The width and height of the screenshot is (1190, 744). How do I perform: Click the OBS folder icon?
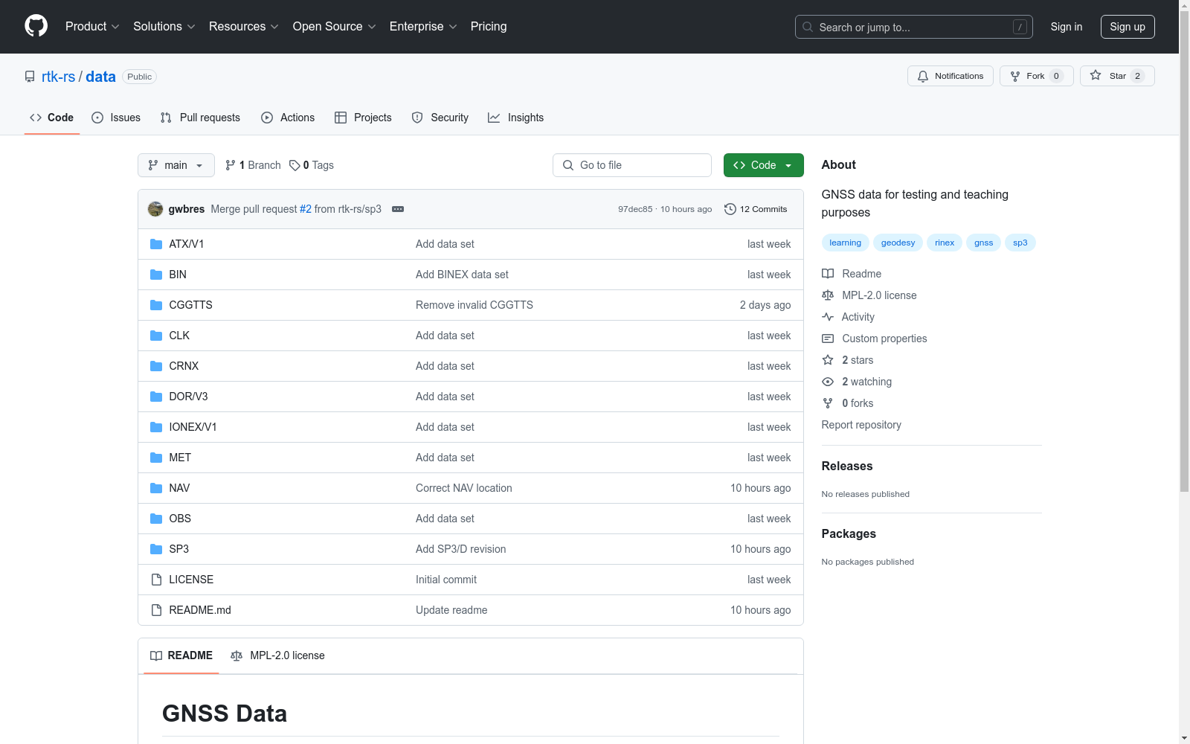point(156,519)
